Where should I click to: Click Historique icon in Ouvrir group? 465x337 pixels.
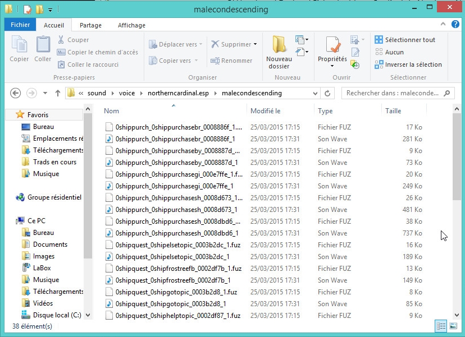point(355,64)
